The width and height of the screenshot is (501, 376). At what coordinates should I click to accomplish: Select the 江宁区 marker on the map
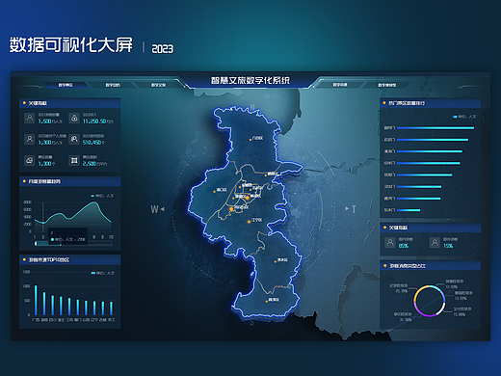249,222
